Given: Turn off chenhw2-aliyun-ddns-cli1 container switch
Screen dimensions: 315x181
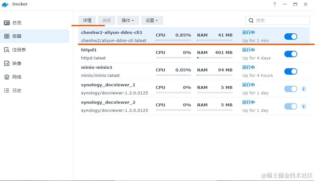Looking at the screenshot, I should click(291, 37).
